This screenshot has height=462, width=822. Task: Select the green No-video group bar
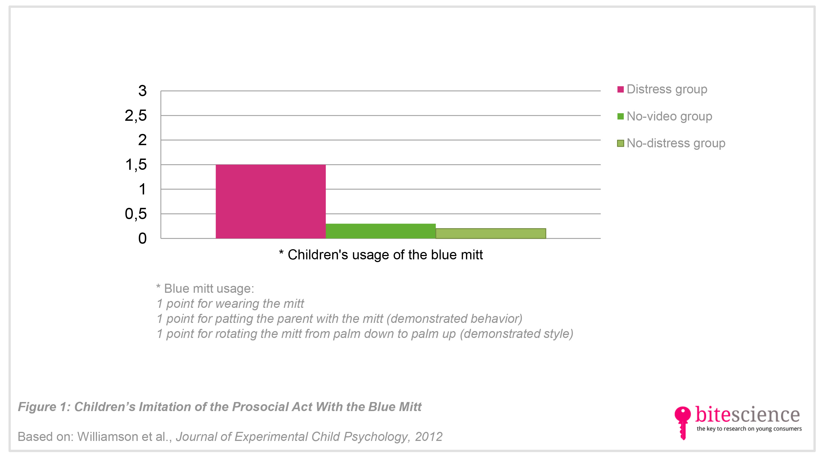coord(381,231)
